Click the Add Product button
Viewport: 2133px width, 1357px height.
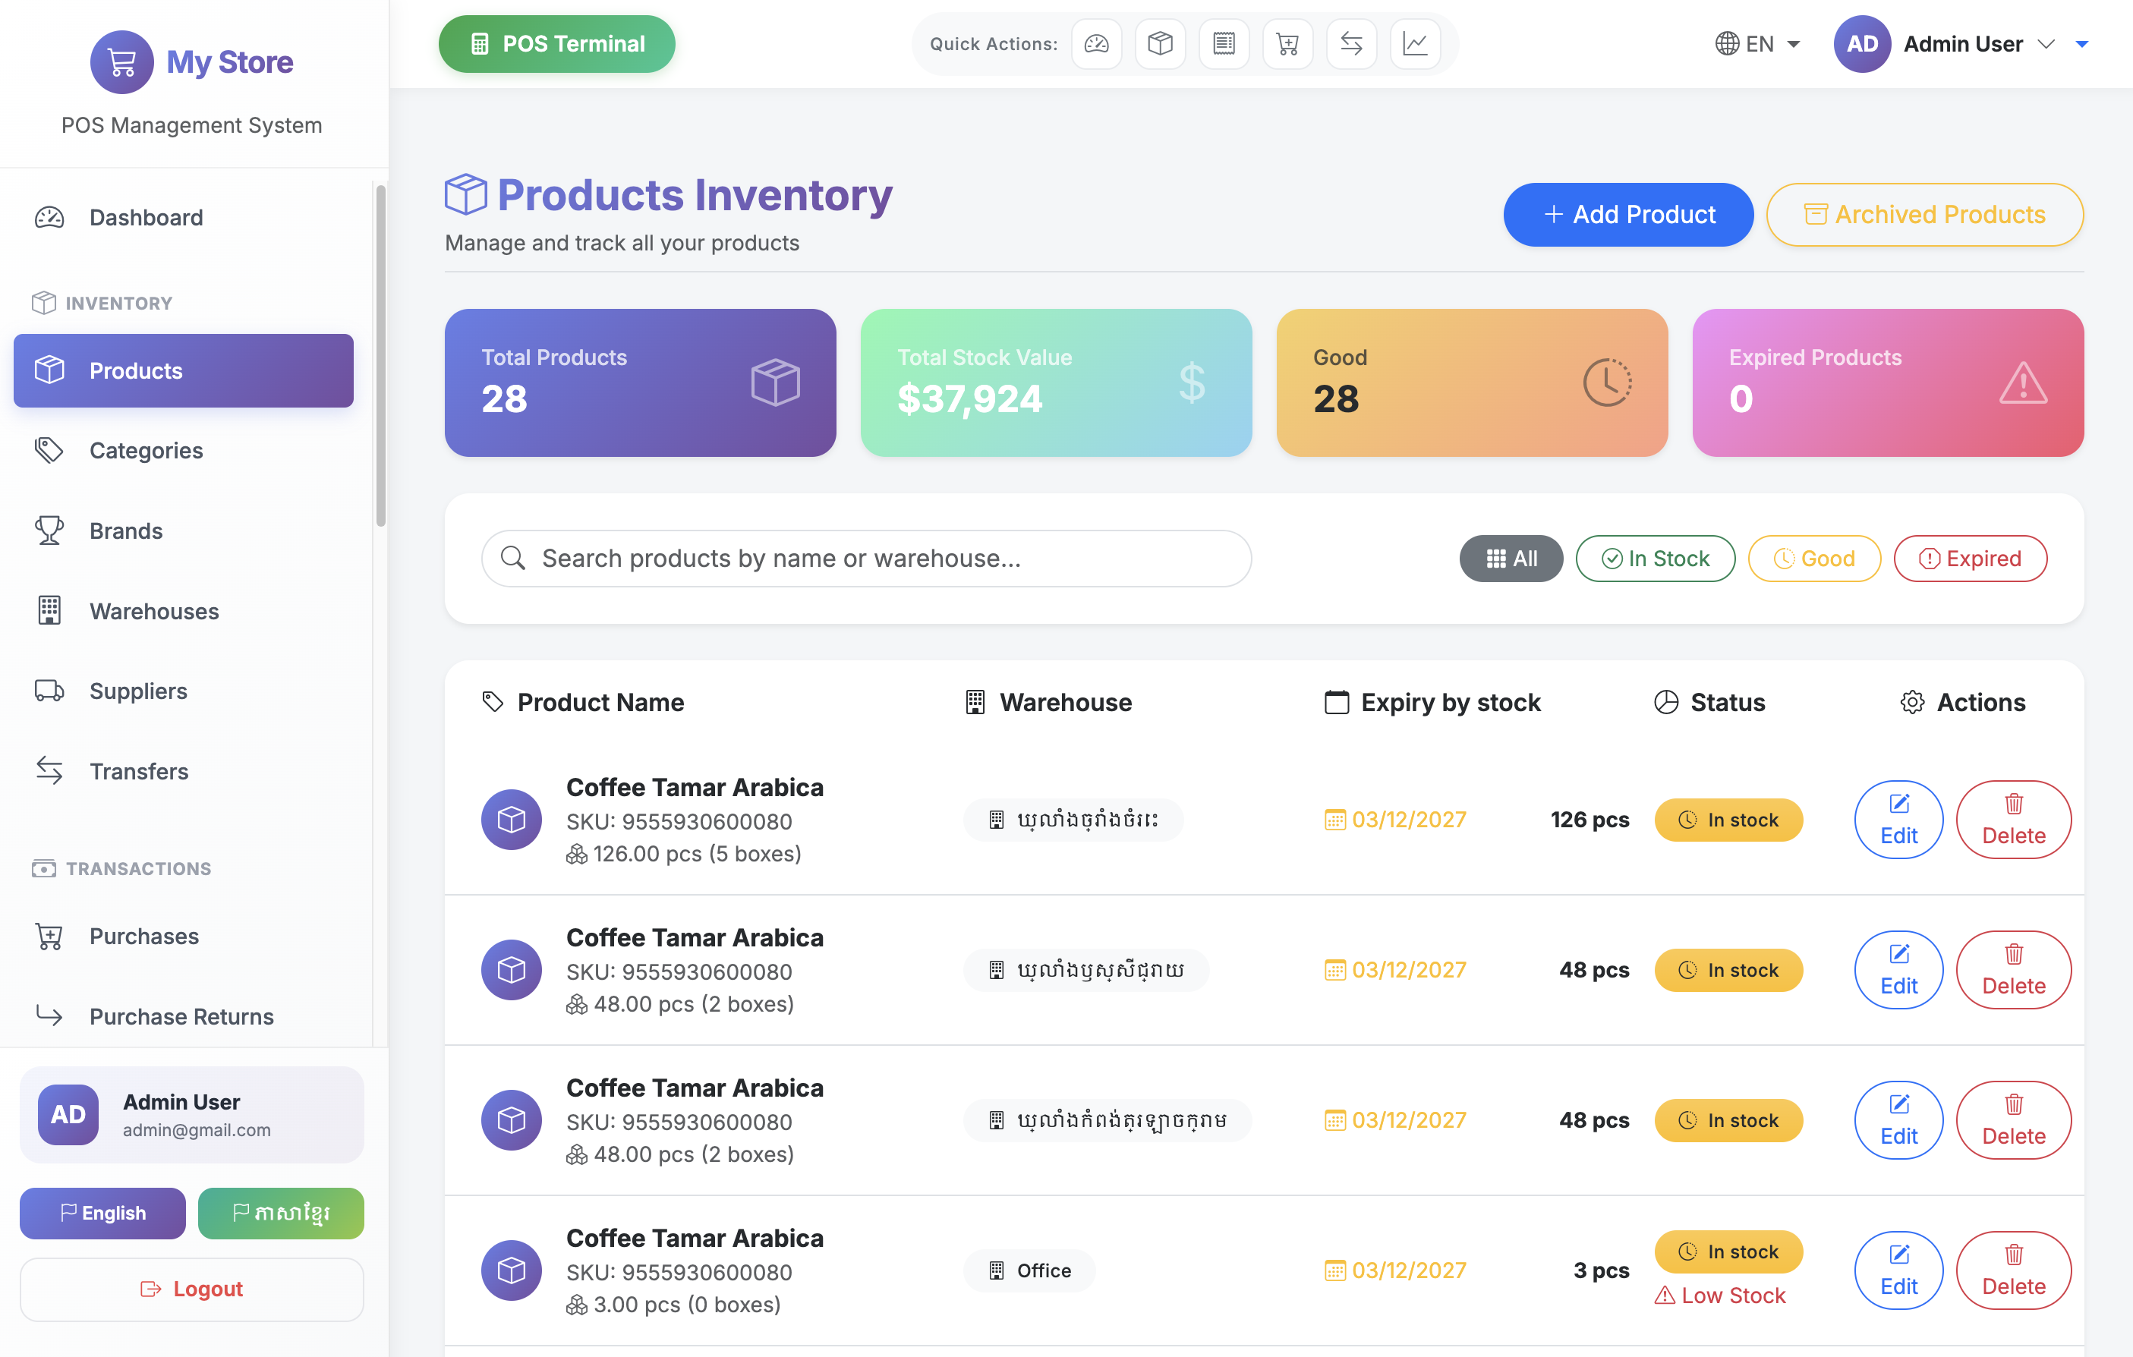pyautogui.click(x=1628, y=214)
